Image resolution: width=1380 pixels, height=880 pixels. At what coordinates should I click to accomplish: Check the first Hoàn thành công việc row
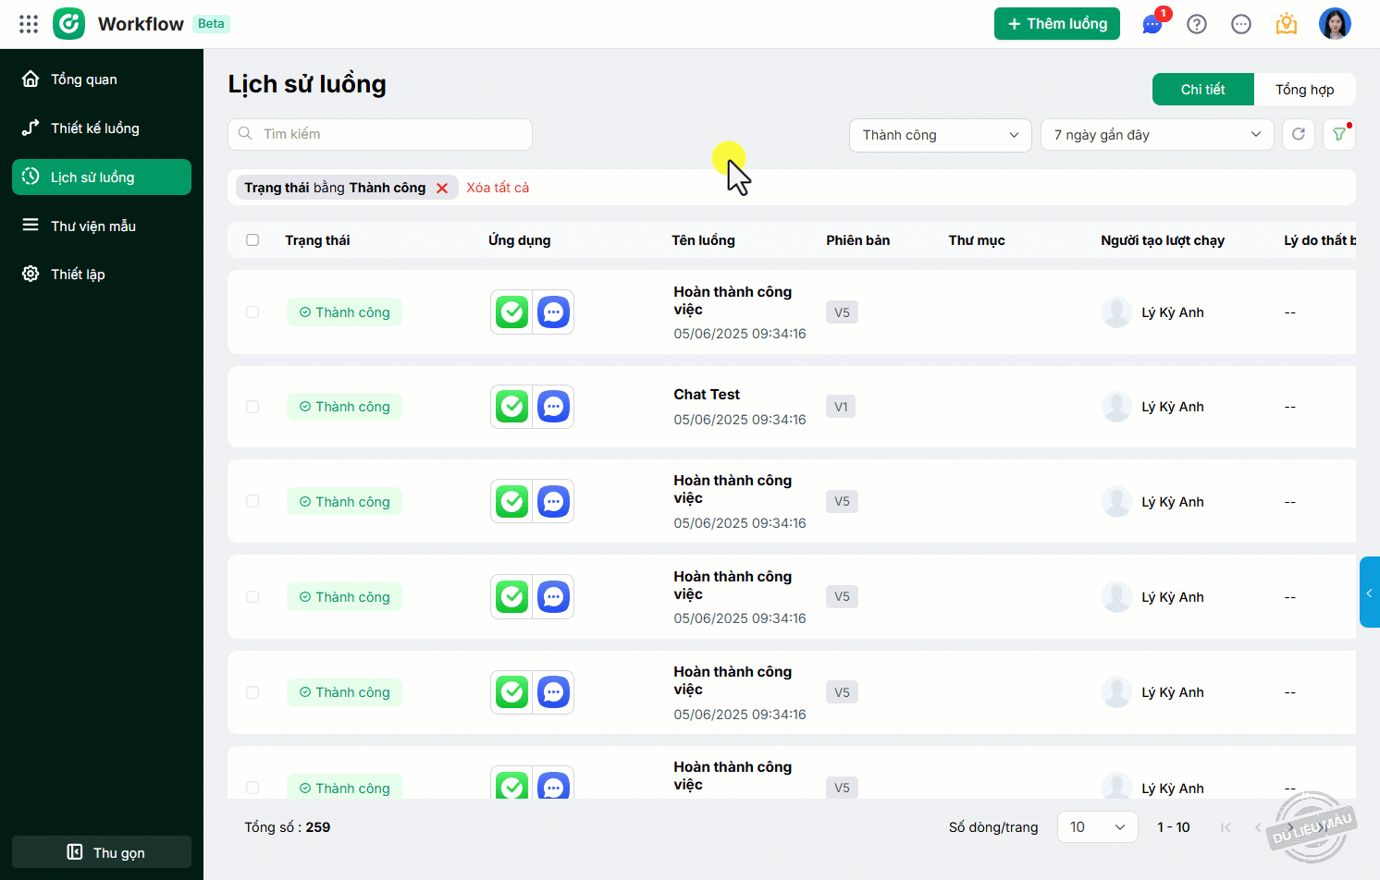coord(253,312)
